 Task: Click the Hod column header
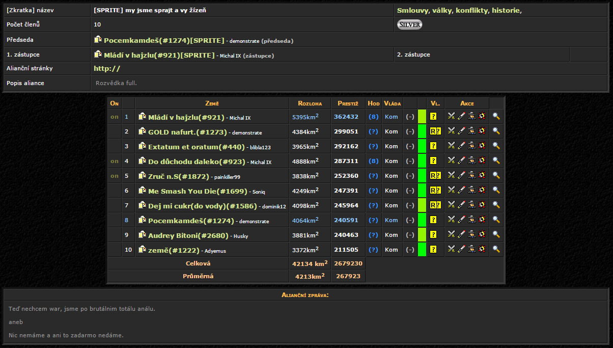tap(374, 103)
